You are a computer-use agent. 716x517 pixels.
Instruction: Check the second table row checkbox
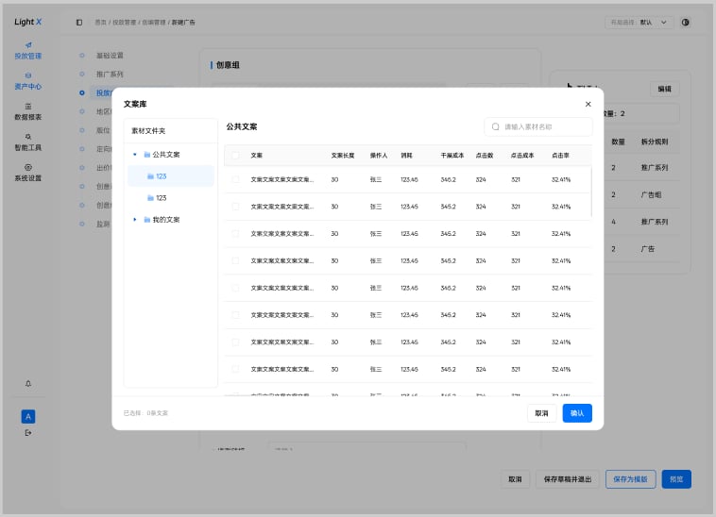coord(235,207)
